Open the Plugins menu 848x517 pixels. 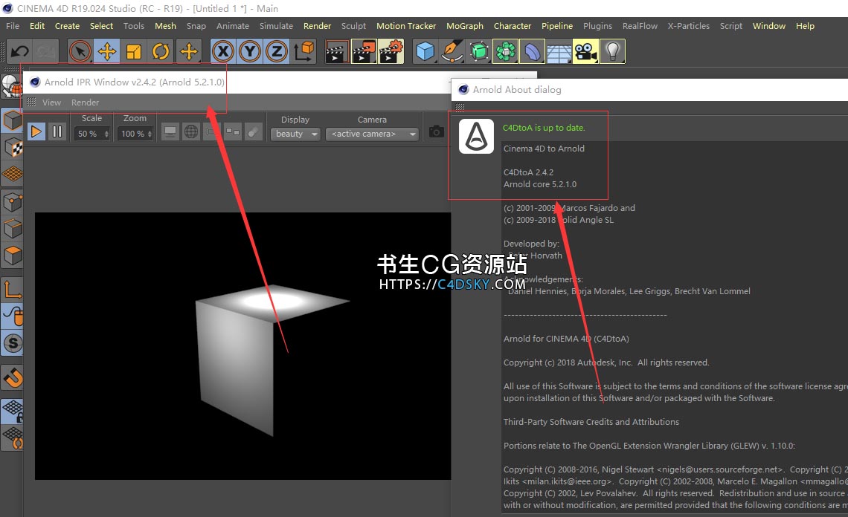[x=597, y=26]
